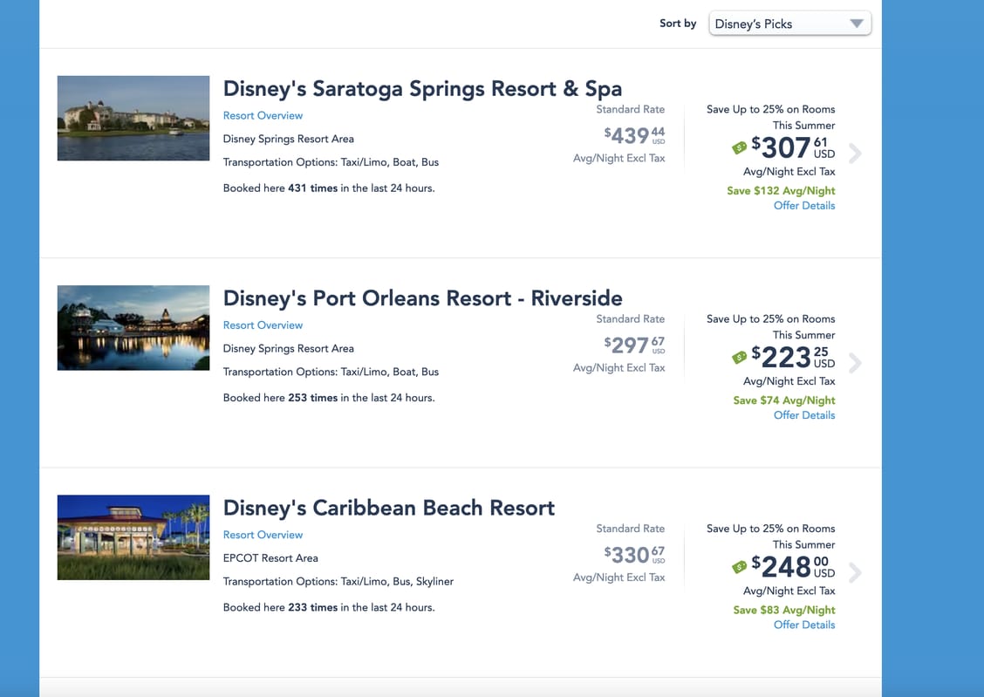Click the Caribbean Beach Resort thumbnail image
984x697 pixels.
[x=133, y=537]
